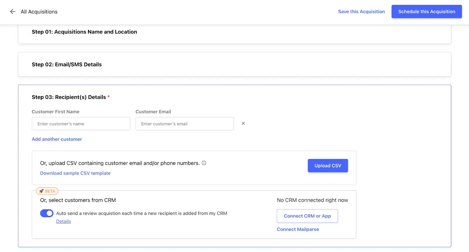This screenshot has width=469, height=252.
Task: Click the back arrow icon
Action: [x=13, y=12]
